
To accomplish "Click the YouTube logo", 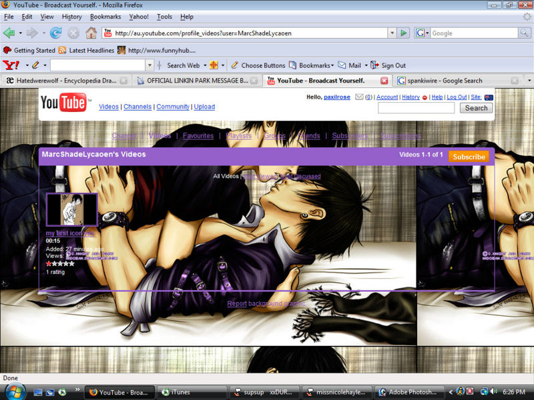I will pyautogui.click(x=63, y=103).
